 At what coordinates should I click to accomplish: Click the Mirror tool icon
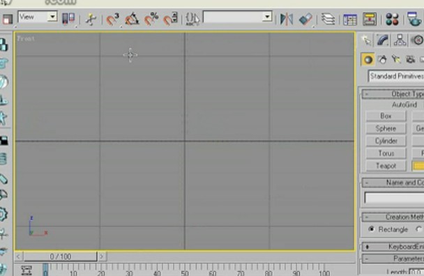point(287,20)
